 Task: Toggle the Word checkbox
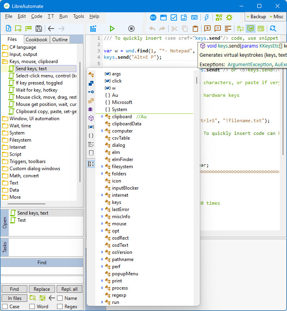click(x=32, y=306)
